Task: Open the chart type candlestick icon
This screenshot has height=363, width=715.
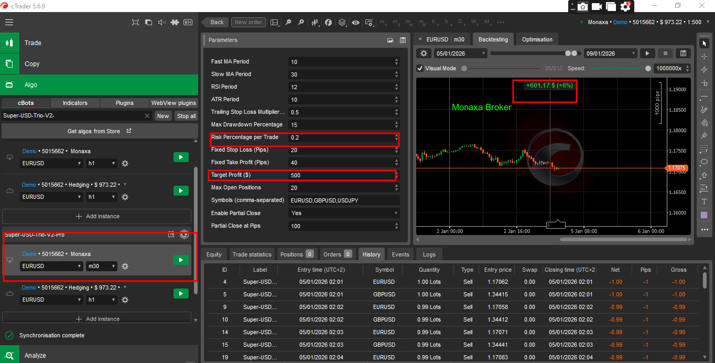Action: coord(315,23)
